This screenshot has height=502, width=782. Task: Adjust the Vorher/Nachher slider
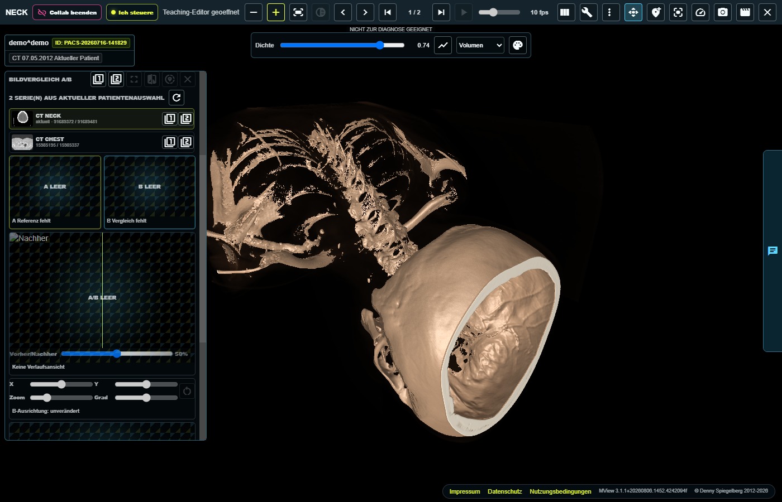point(117,354)
